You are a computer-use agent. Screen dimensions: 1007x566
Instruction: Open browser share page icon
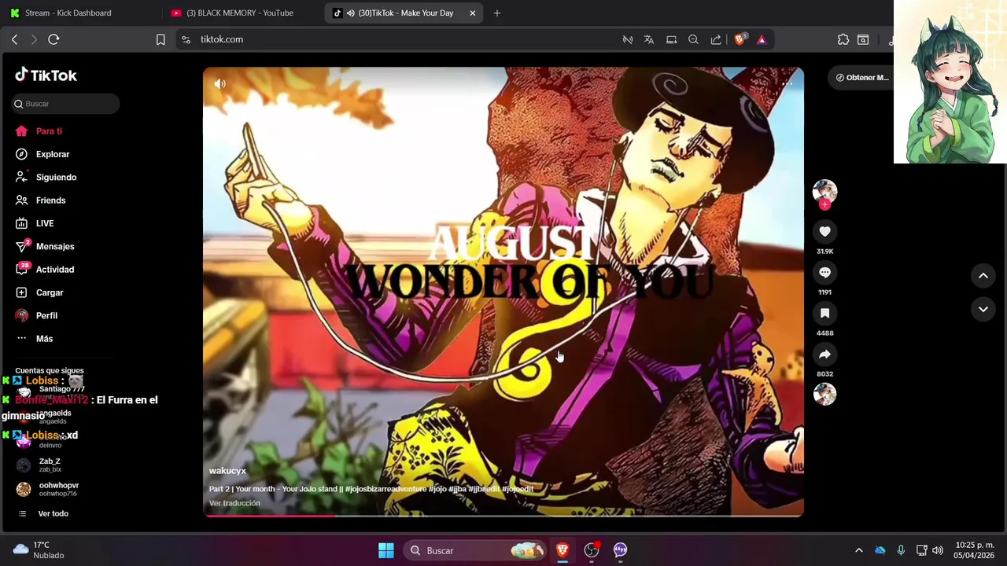click(x=716, y=39)
